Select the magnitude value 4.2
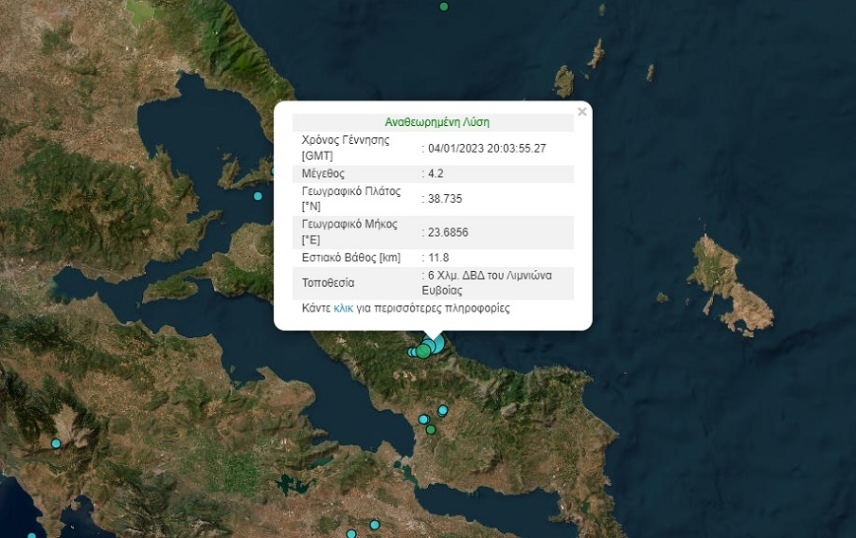 point(436,173)
